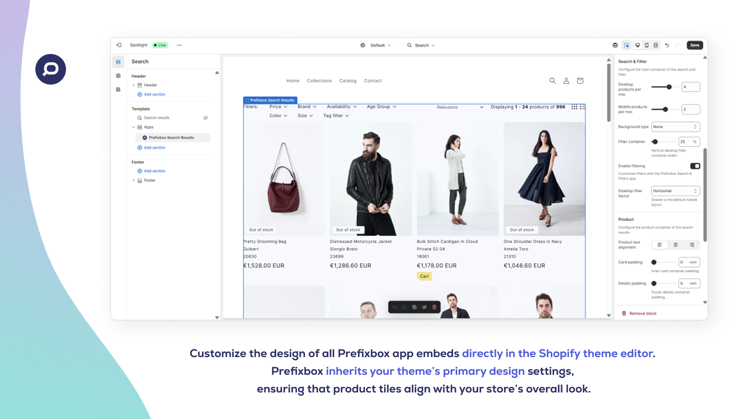Image resolution: width=745 pixels, height=419 pixels.
Task: Open the Background type None dropdown
Action: click(x=676, y=127)
